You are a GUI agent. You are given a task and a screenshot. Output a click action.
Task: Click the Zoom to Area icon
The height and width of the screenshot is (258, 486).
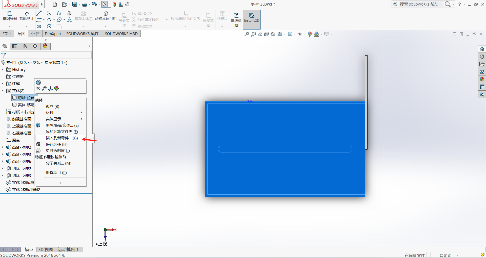(x=253, y=34)
